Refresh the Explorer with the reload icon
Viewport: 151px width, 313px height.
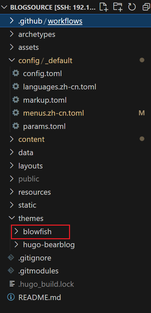tap(132, 7)
